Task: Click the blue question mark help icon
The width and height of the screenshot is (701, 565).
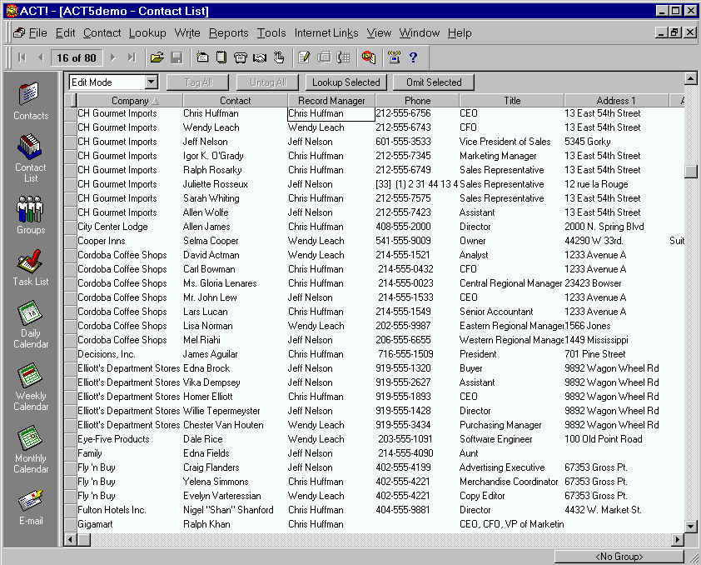Action: click(x=413, y=57)
